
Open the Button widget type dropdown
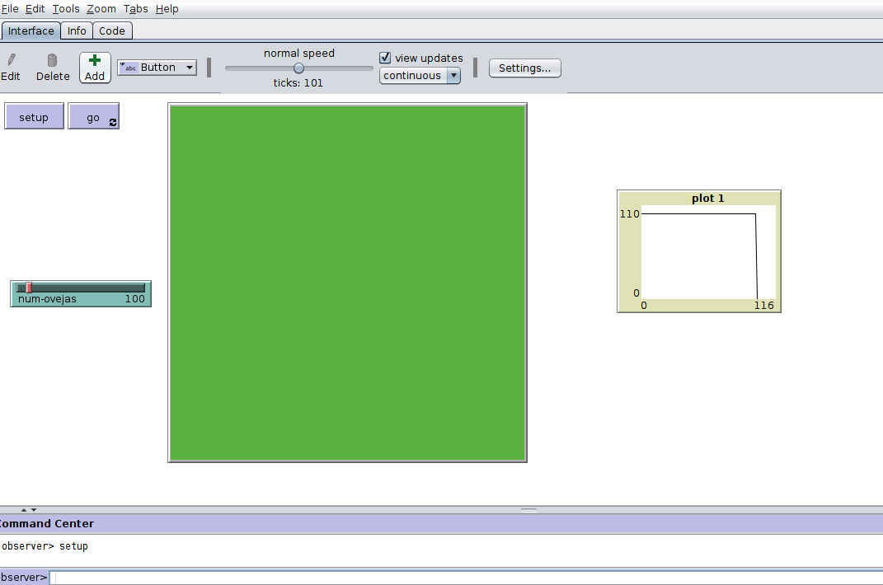pos(157,68)
